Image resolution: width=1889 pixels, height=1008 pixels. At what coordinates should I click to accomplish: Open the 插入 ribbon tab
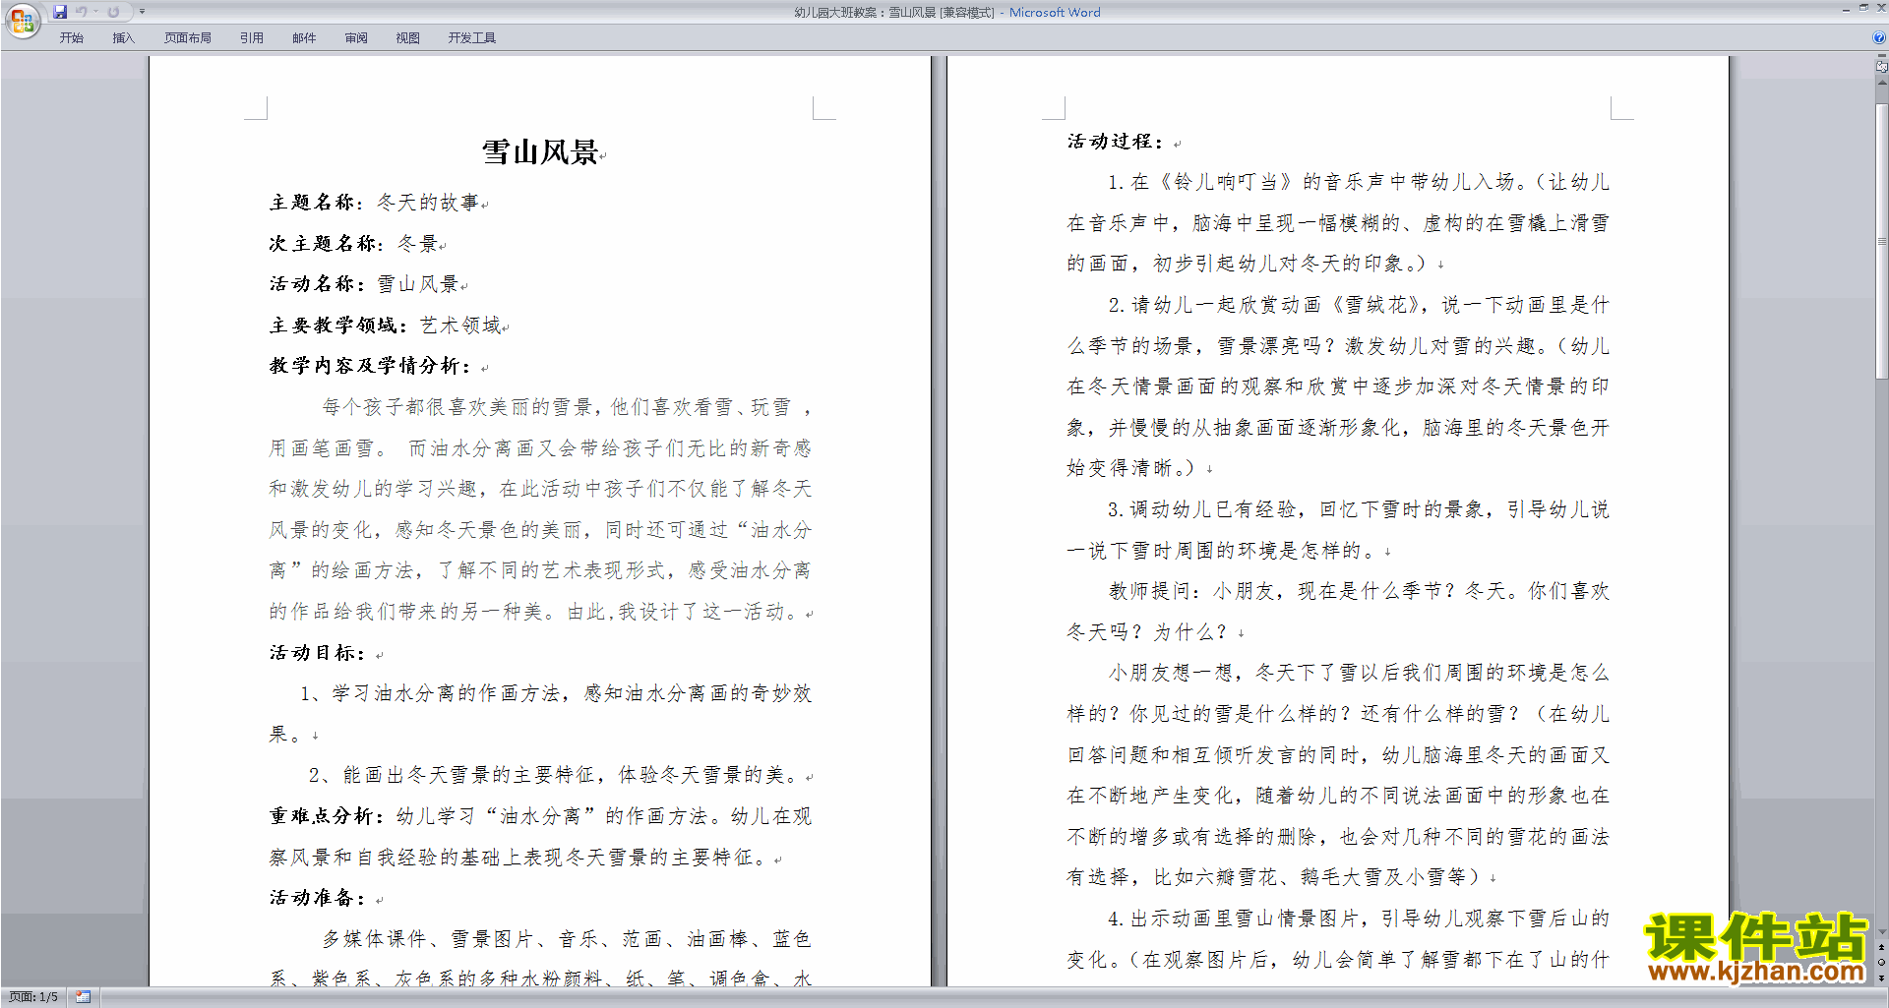point(123,38)
